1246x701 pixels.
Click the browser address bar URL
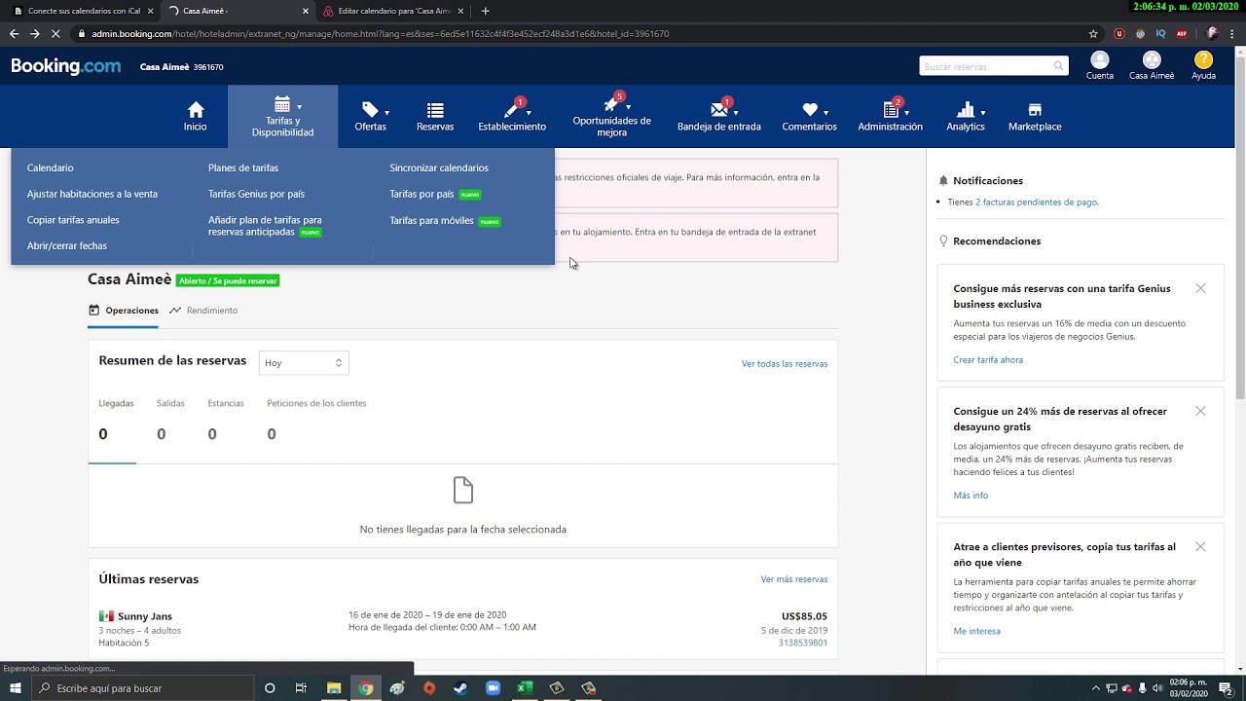coord(381,33)
